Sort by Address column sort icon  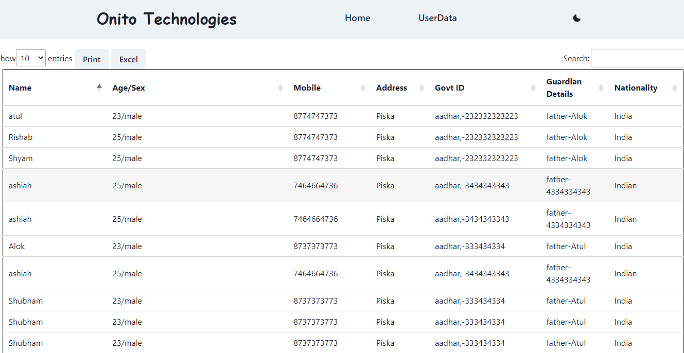click(x=422, y=88)
